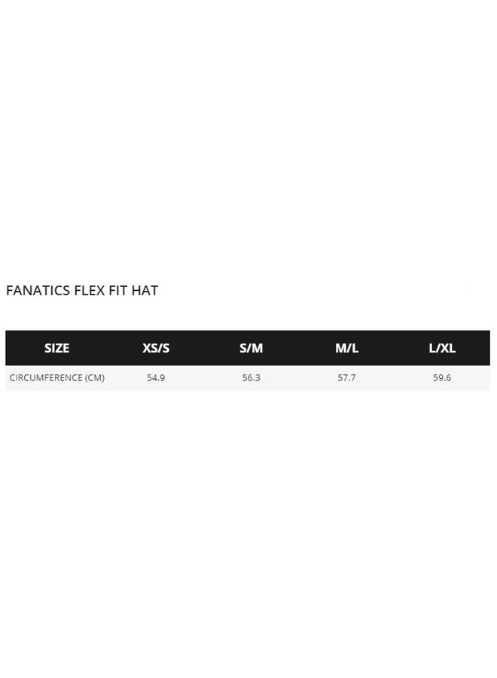Click the 59.6 circumference value
The width and height of the screenshot is (497, 678).
pos(442,378)
